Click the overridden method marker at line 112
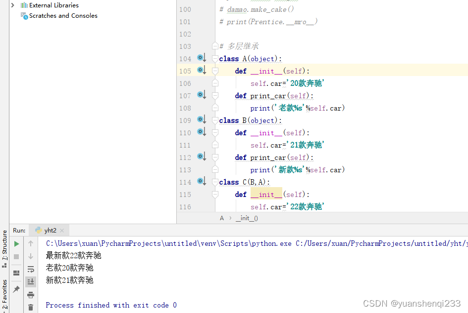Viewport: 468px width, 313px height. click(x=201, y=157)
